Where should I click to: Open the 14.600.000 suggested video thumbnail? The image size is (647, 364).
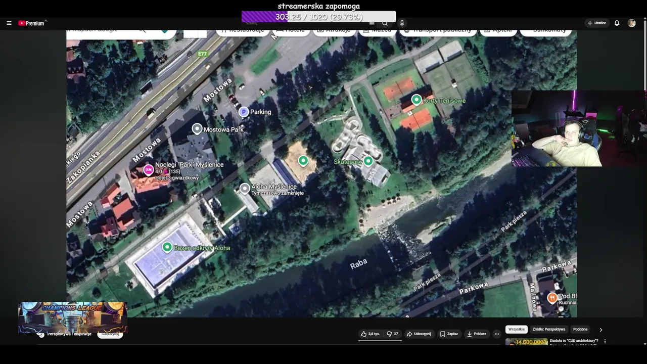click(x=527, y=342)
